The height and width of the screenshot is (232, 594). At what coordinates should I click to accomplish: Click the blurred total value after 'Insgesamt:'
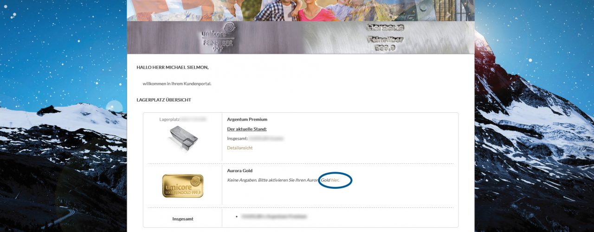[266, 138]
